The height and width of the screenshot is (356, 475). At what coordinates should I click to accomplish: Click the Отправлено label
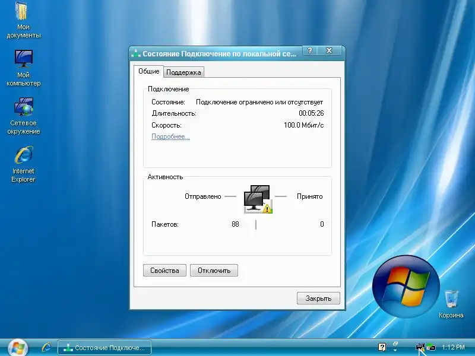(x=203, y=196)
